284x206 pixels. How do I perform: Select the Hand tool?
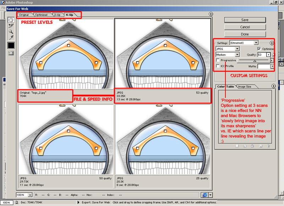tap(11, 20)
